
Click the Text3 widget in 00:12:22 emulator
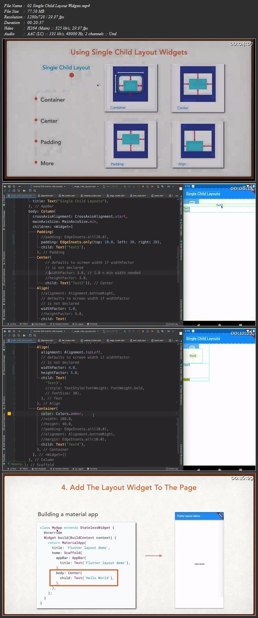pyautogui.click(x=186, y=365)
